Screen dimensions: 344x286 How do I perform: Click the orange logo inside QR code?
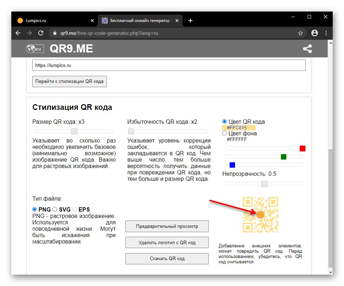pyautogui.click(x=260, y=215)
